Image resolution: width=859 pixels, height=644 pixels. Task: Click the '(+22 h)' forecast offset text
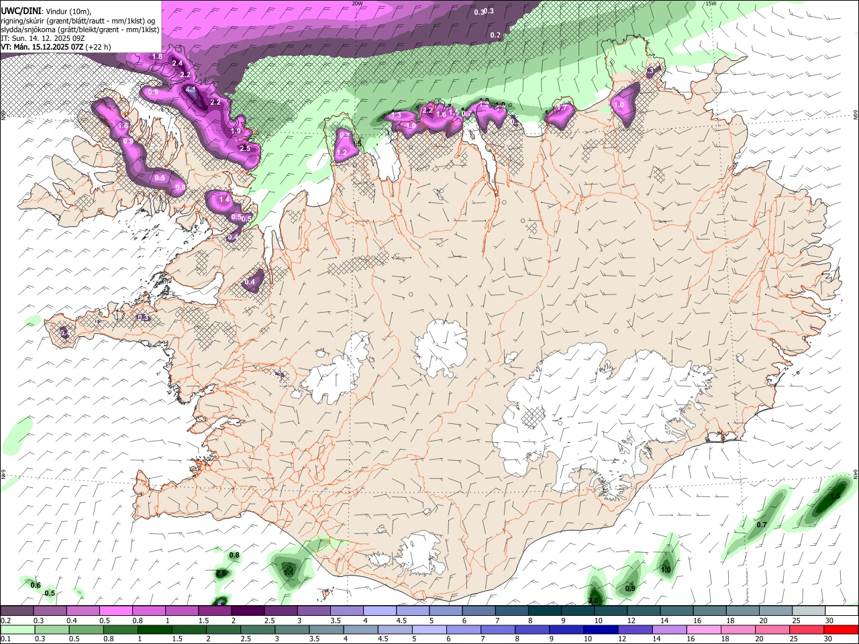click(x=99, y=47)
